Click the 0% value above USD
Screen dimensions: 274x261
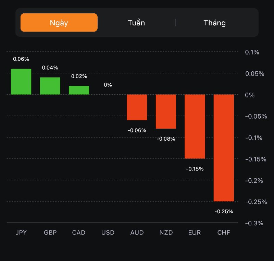[x=108, y=85]
